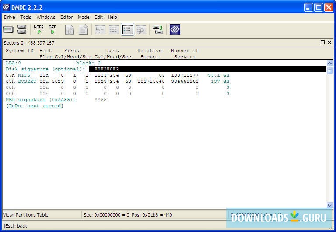Click the Esc back hint
336x232 pixels.
pos(15,226)
